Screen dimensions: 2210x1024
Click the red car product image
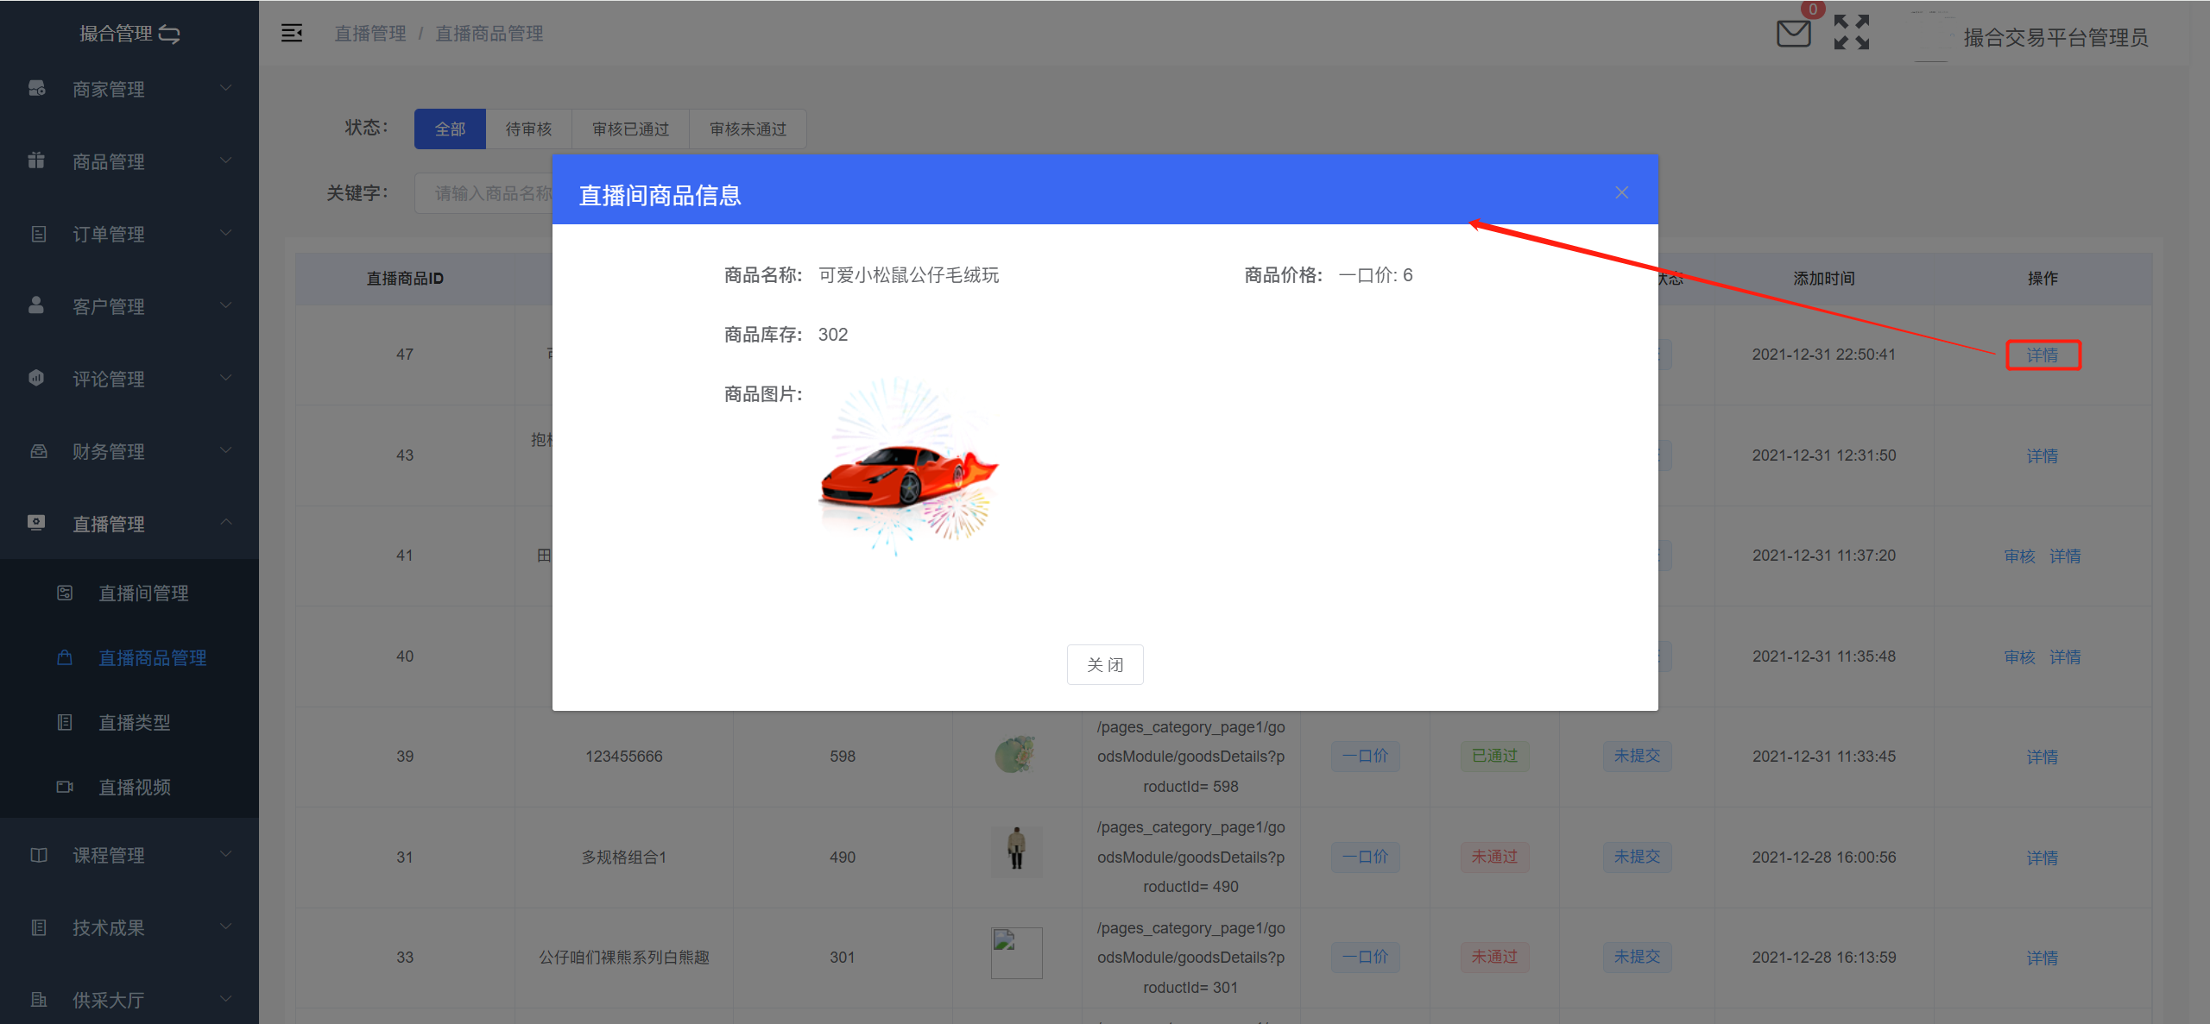908,466
